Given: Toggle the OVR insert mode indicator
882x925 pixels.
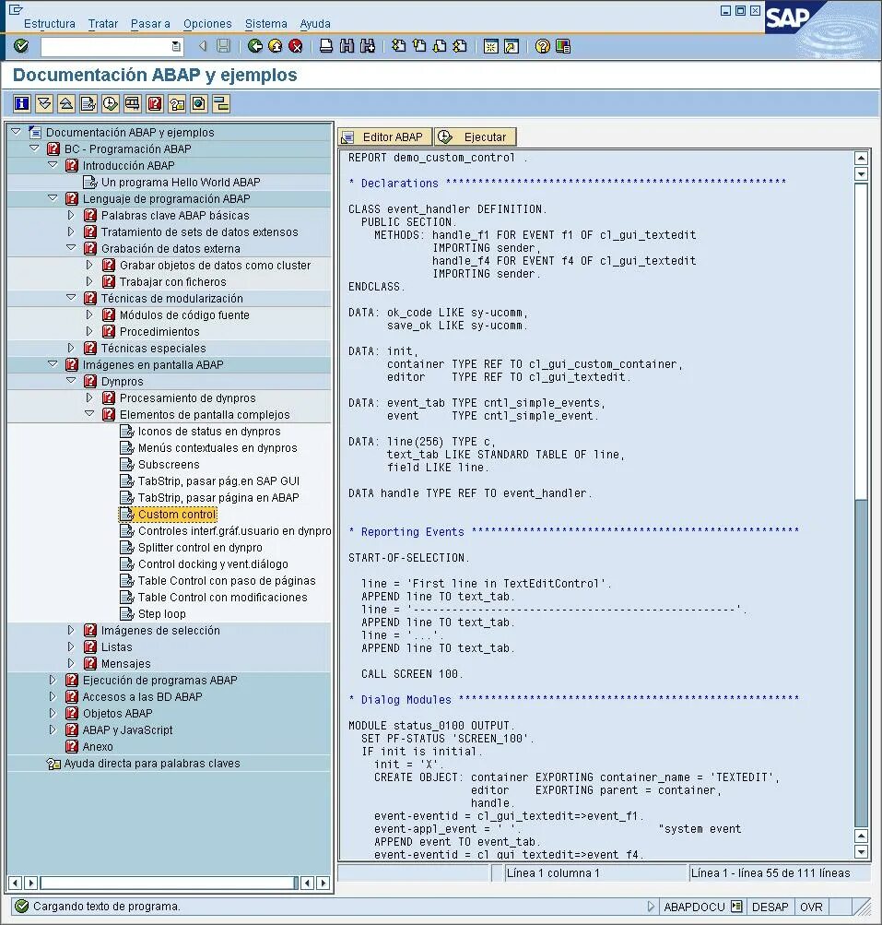Looking at the screenshot, I should coord(811,907).
